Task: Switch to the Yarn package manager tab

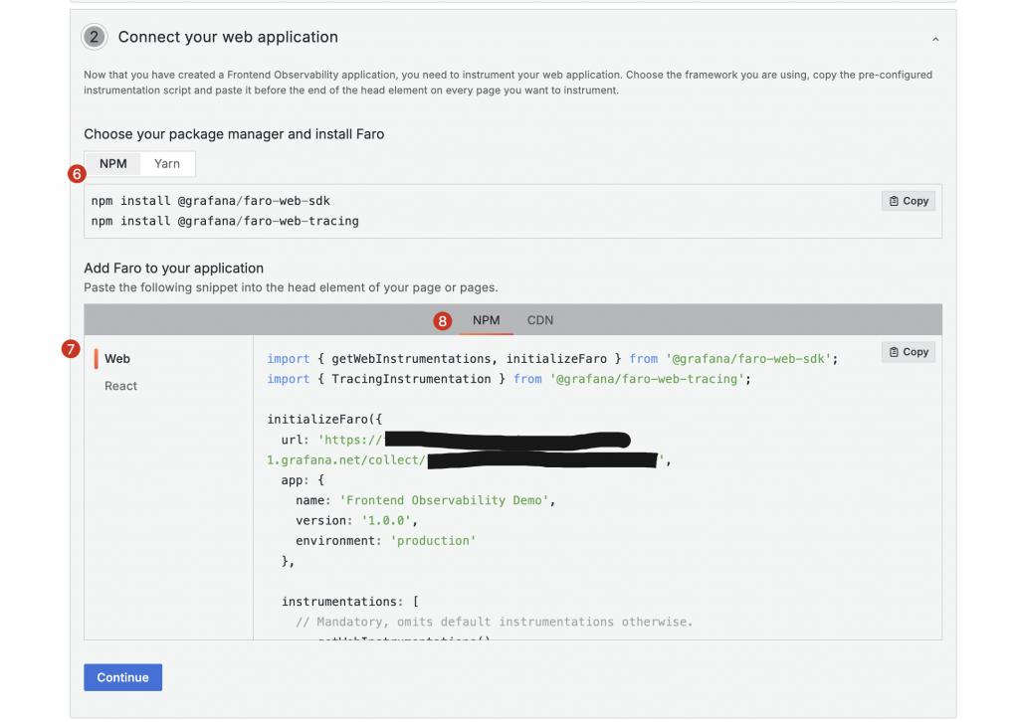Action: click(x=167, y=164)
